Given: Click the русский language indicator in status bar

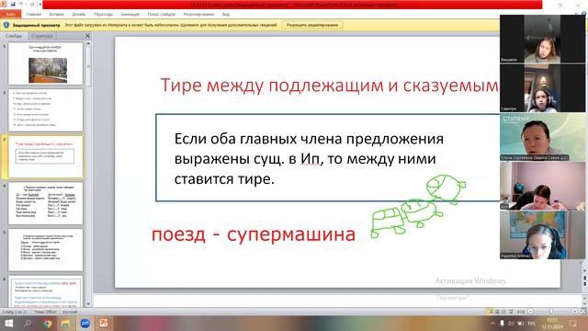Looking at the screenshot, I should click(70, 312).
